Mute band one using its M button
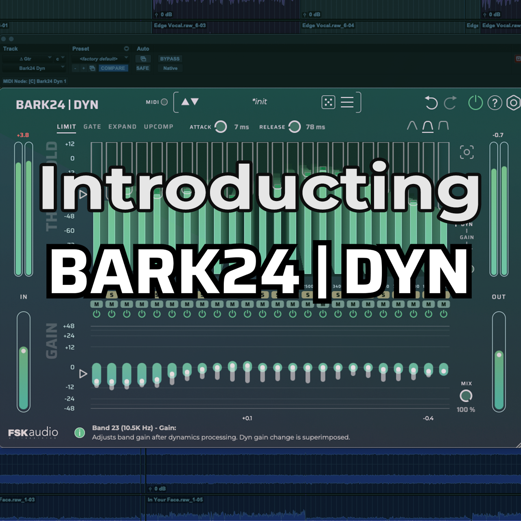The width and height of the screenshot is (521, 521). pyautogui.click(x=96, y=303)
